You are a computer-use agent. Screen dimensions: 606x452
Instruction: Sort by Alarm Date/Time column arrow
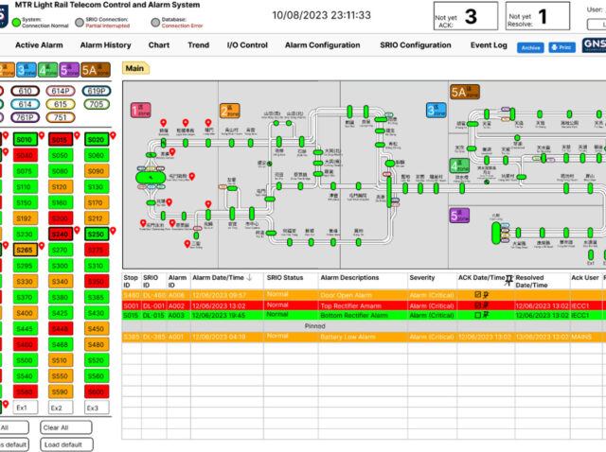click(x=249, y=277)
